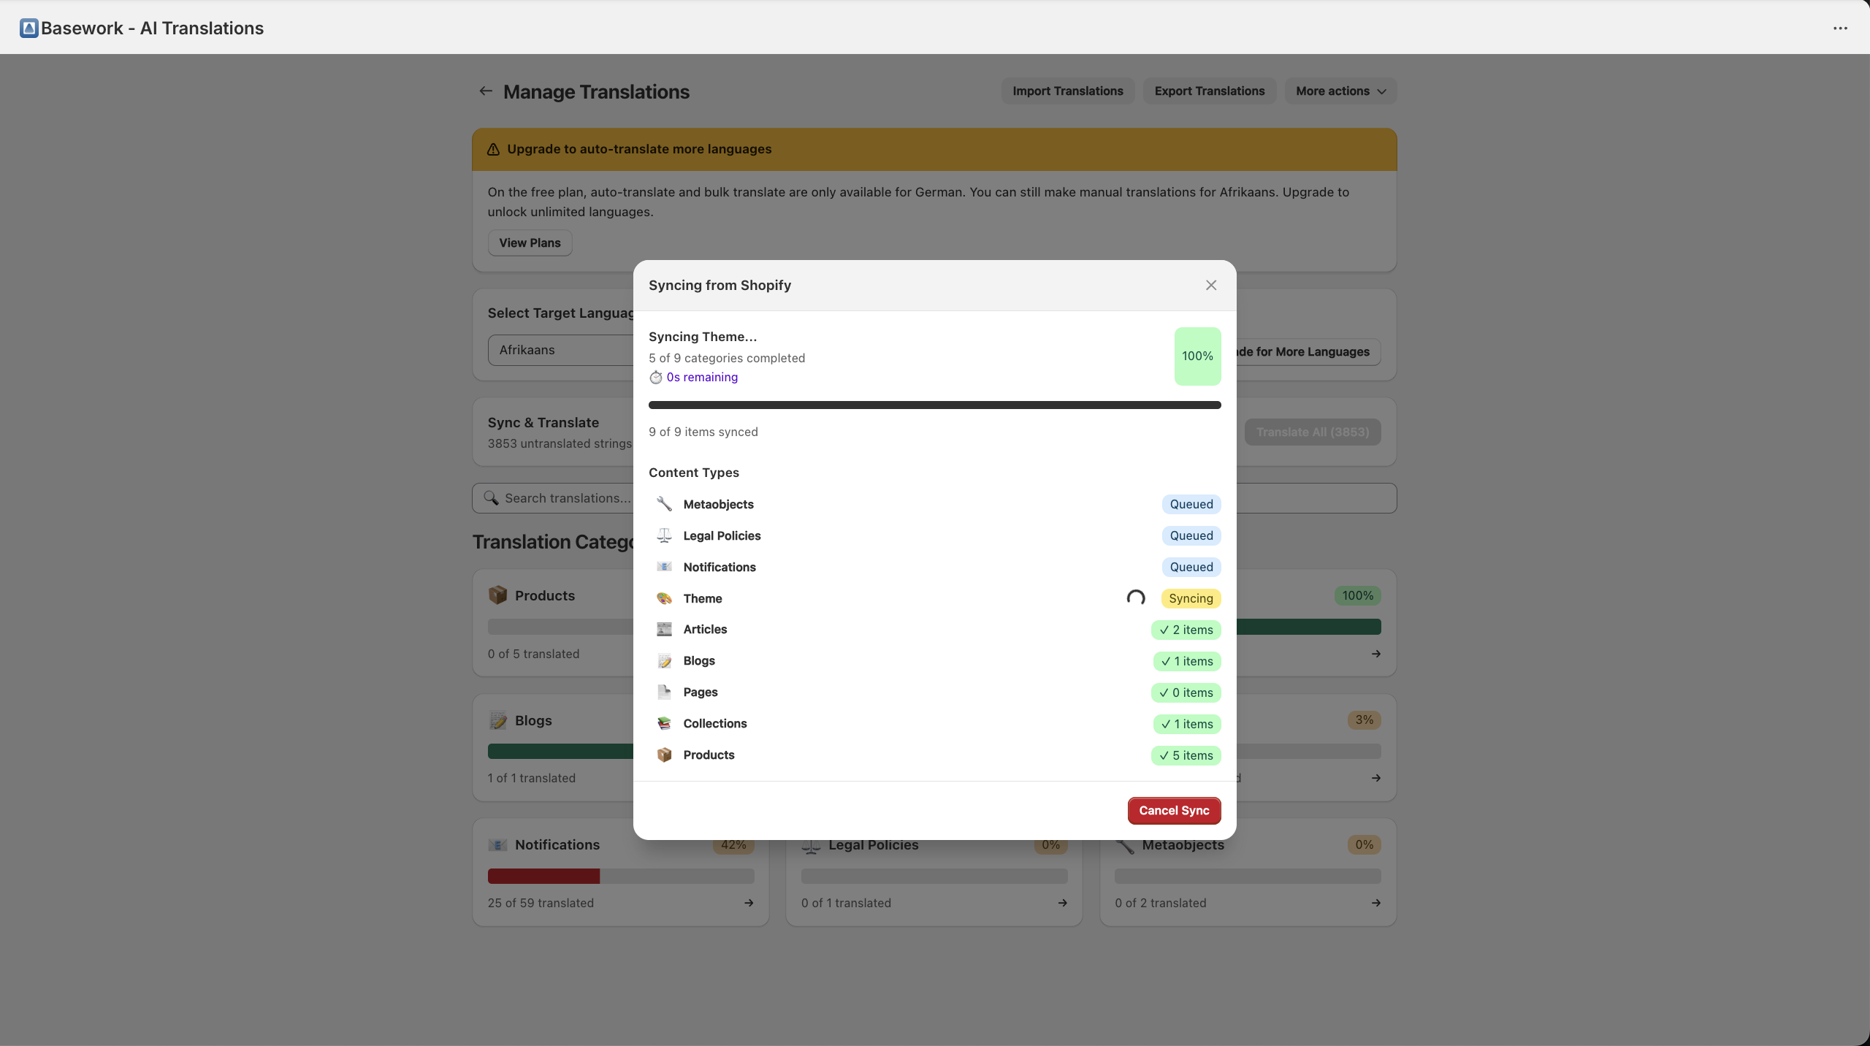Open Notifications category via its arrow

(749, 903)
